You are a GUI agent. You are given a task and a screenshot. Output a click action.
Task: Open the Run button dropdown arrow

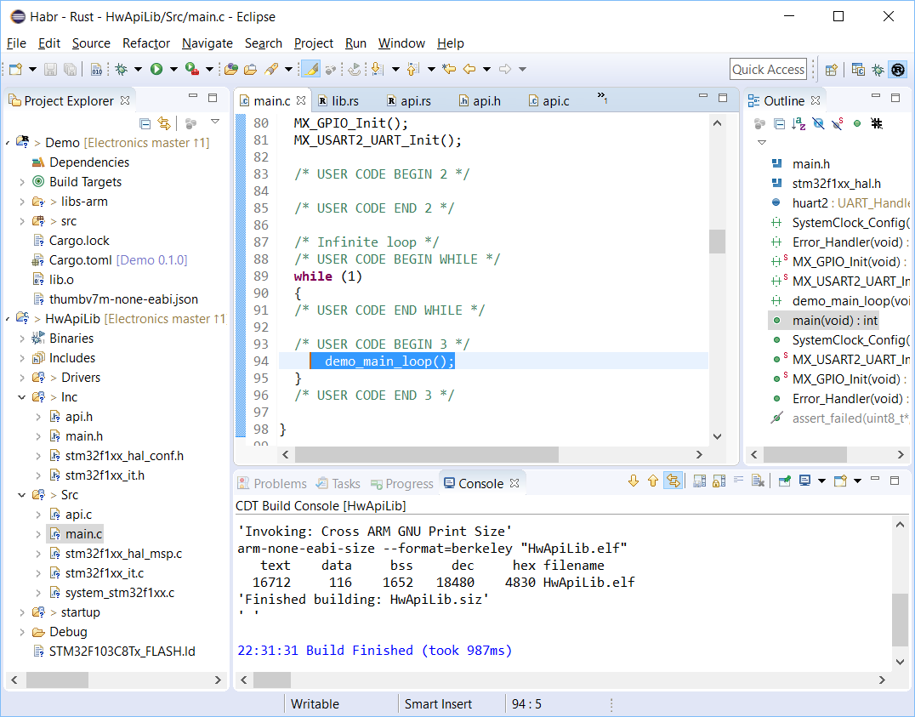pos(173,69)
